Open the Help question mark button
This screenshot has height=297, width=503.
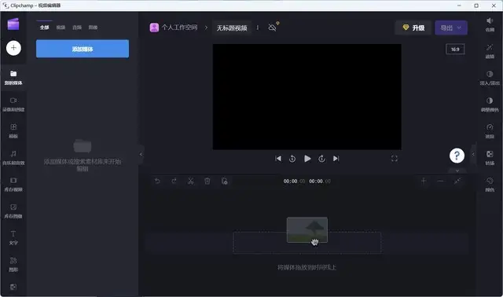(x=457, y=156)
